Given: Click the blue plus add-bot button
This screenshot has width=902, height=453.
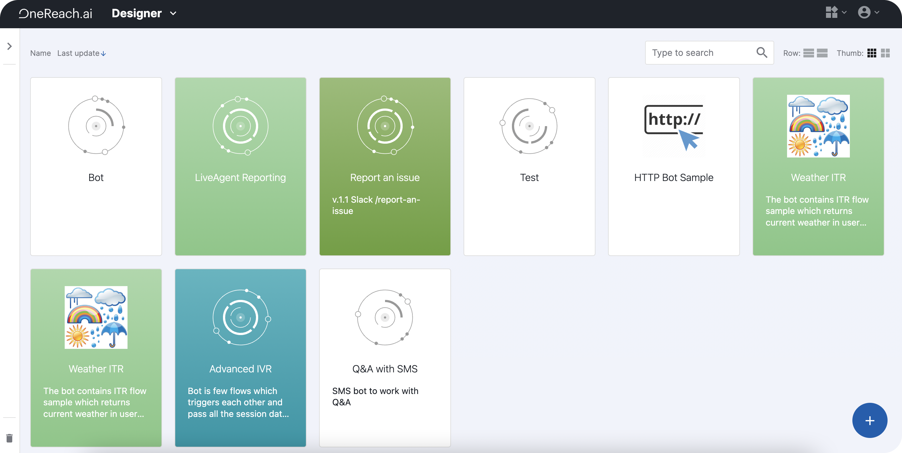Looking at the screenshot, I should [x=869, y=420].
